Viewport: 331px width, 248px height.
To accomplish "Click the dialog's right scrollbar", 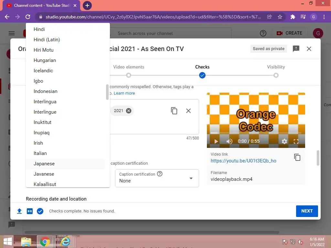I will (x=318, y=158).
